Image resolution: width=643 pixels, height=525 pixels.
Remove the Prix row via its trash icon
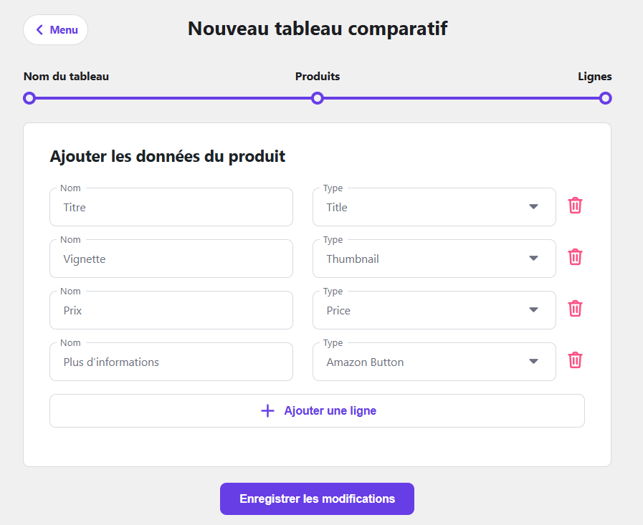pos(574,309)
